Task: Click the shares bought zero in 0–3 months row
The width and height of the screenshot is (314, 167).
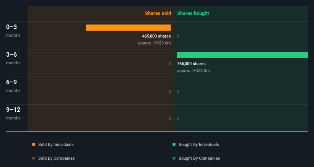Action: pos(178,36)
